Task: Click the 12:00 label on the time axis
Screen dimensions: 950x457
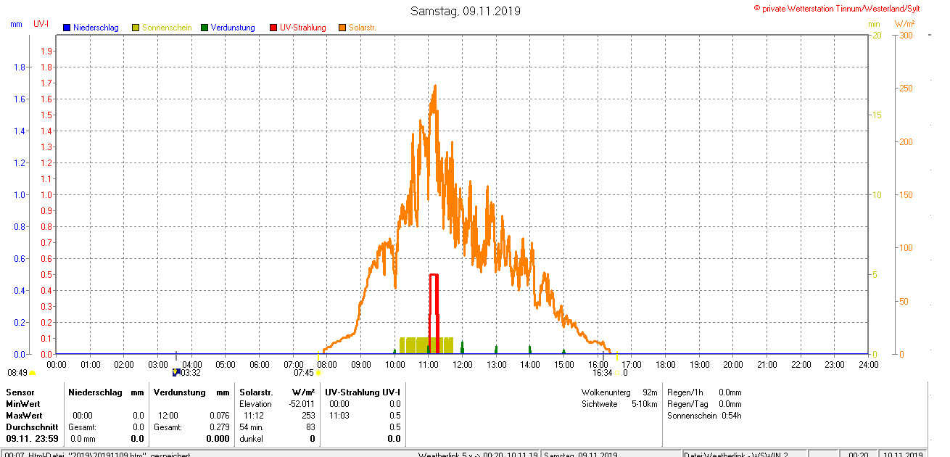Action: click(x=462, y=364)
